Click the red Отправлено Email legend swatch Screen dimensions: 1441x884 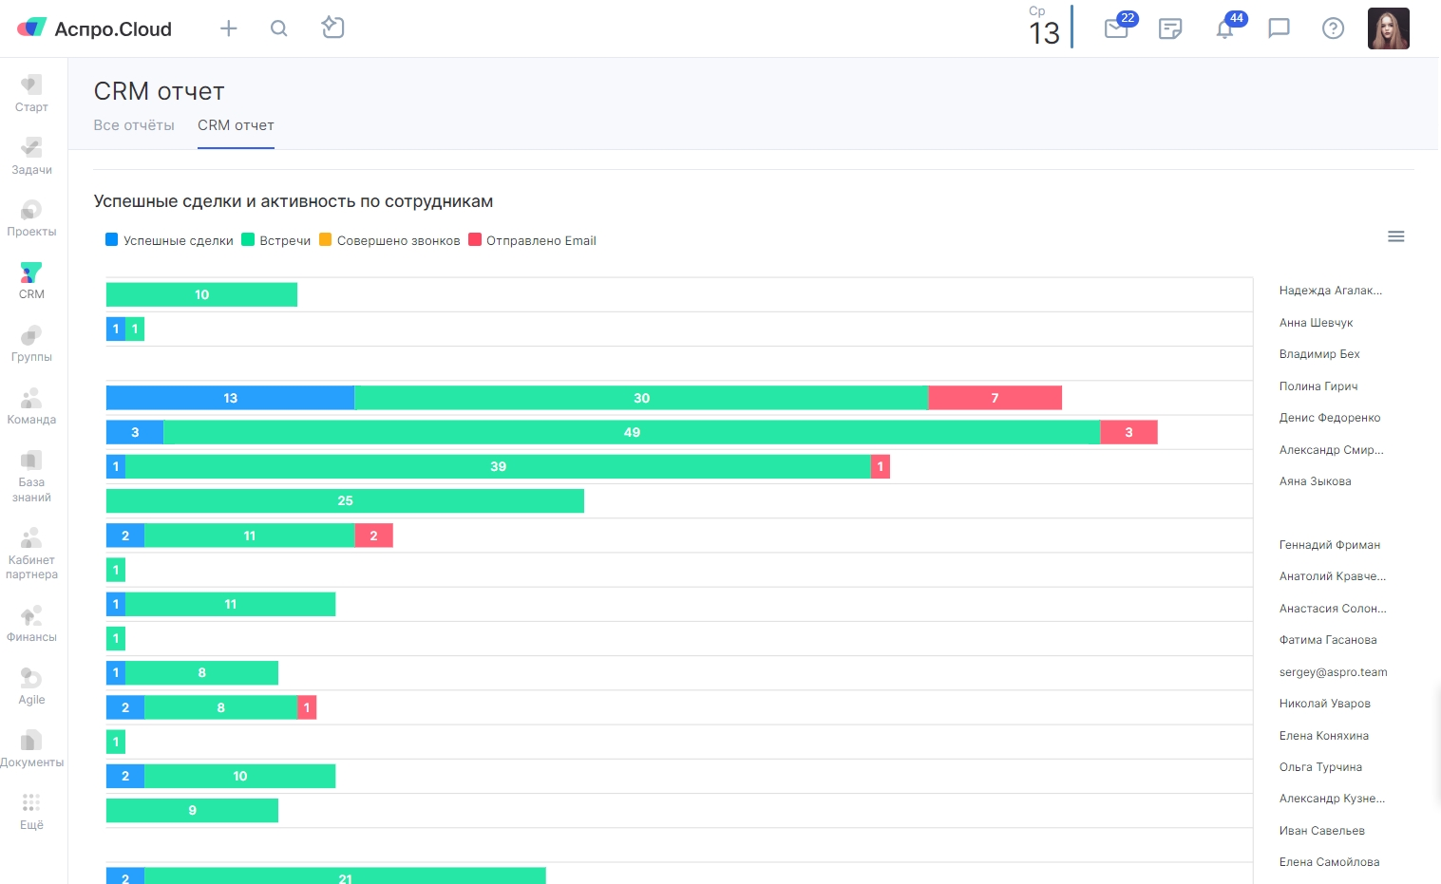[x=475, y=239]
